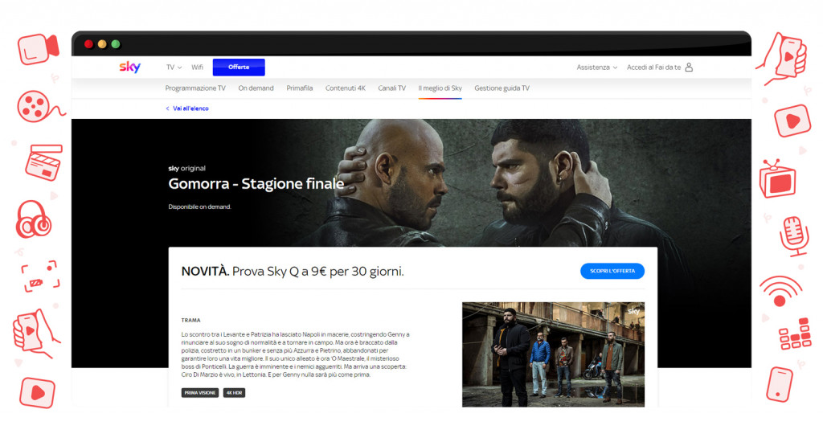
Task: Click the user profile icon
Action: point(689,68)
